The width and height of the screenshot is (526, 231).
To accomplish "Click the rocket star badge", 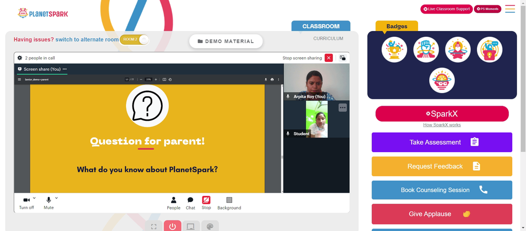I will [458, 49].
